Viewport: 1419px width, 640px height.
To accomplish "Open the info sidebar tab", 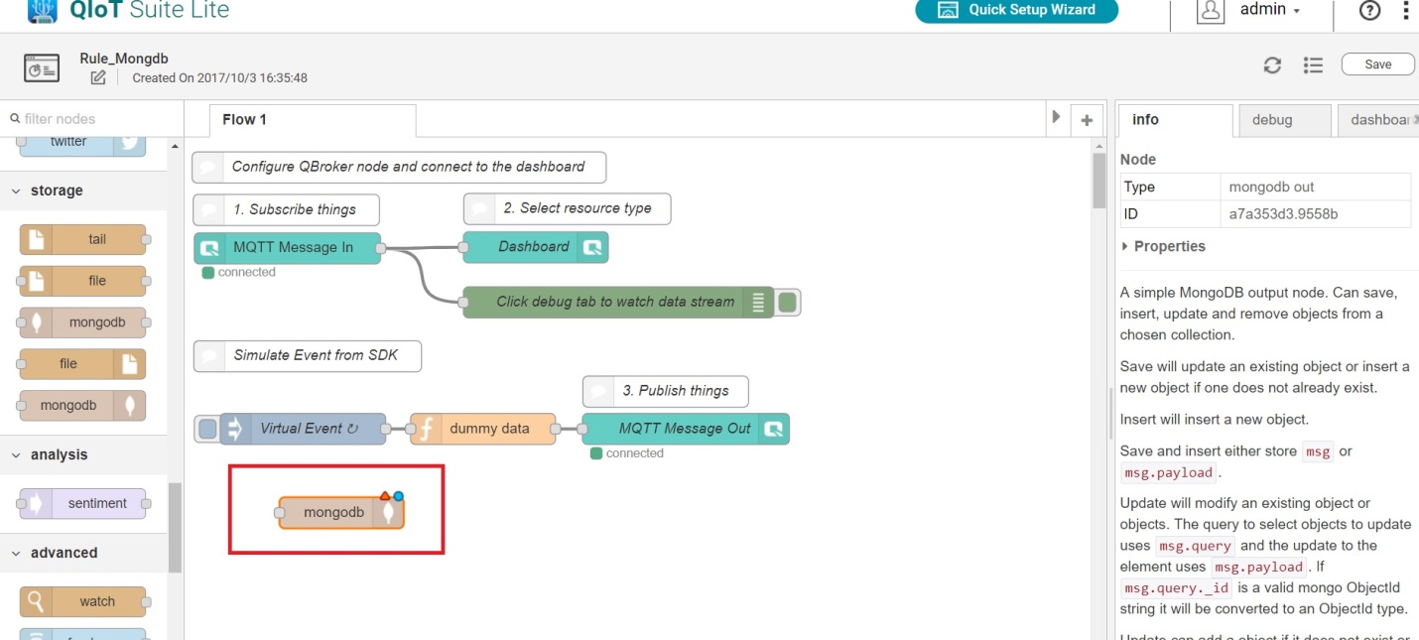I will 1176,120.
